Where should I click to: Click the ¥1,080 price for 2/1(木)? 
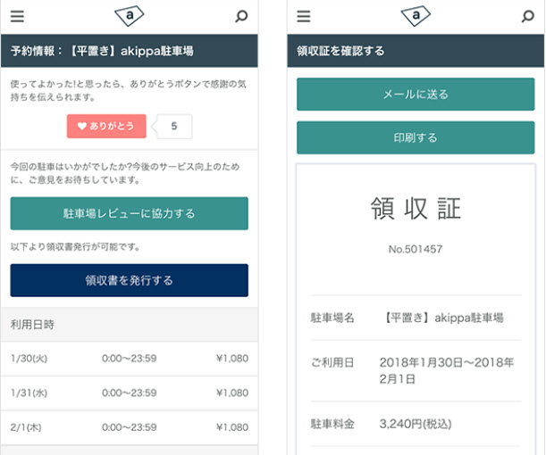tap(232, 427)
